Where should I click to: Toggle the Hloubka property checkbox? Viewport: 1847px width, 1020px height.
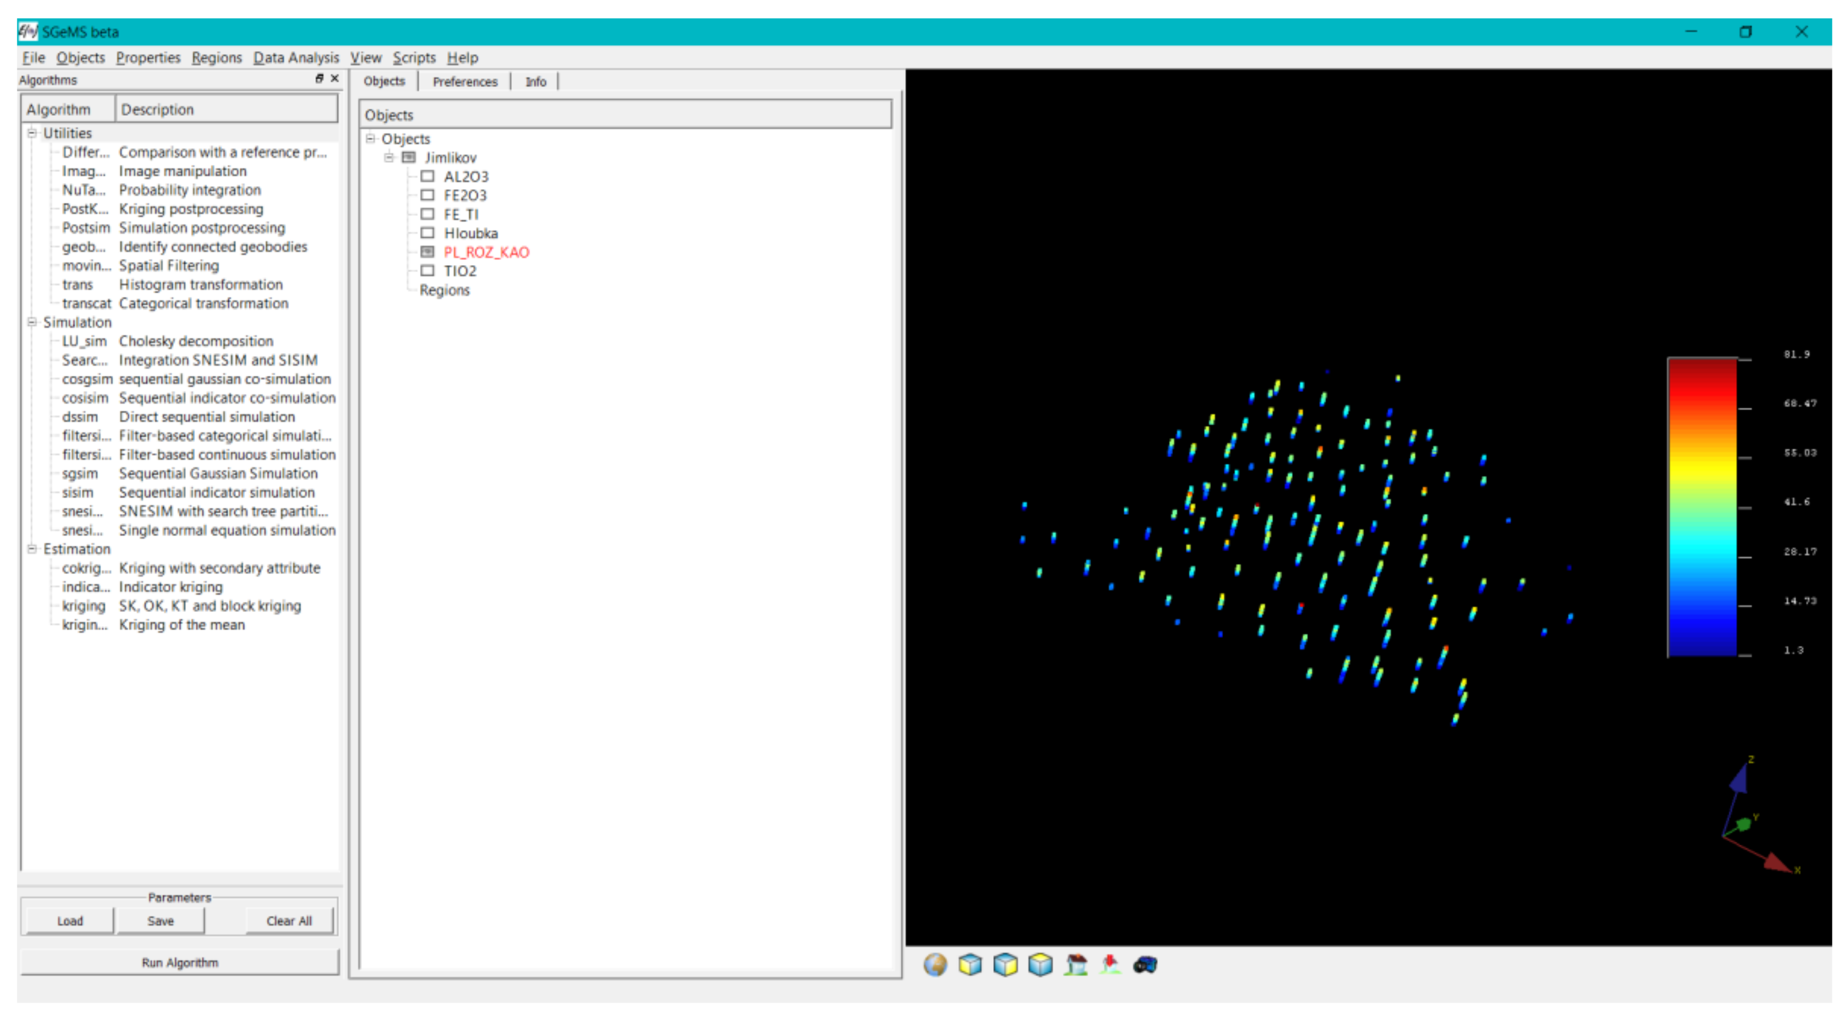(x=427, y=233)
